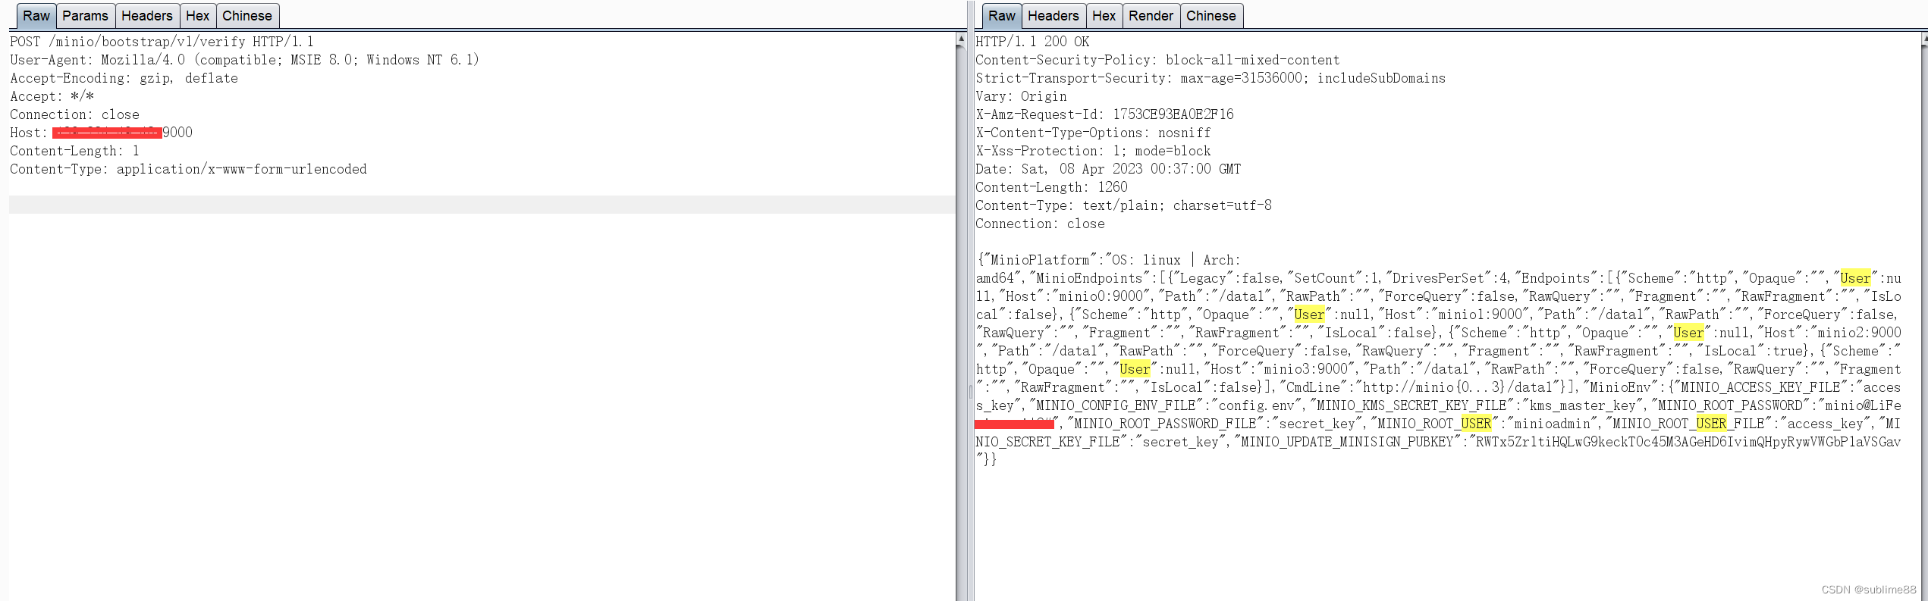
Task: Click the Vary: Origin header line
Action: point(1021,96)
